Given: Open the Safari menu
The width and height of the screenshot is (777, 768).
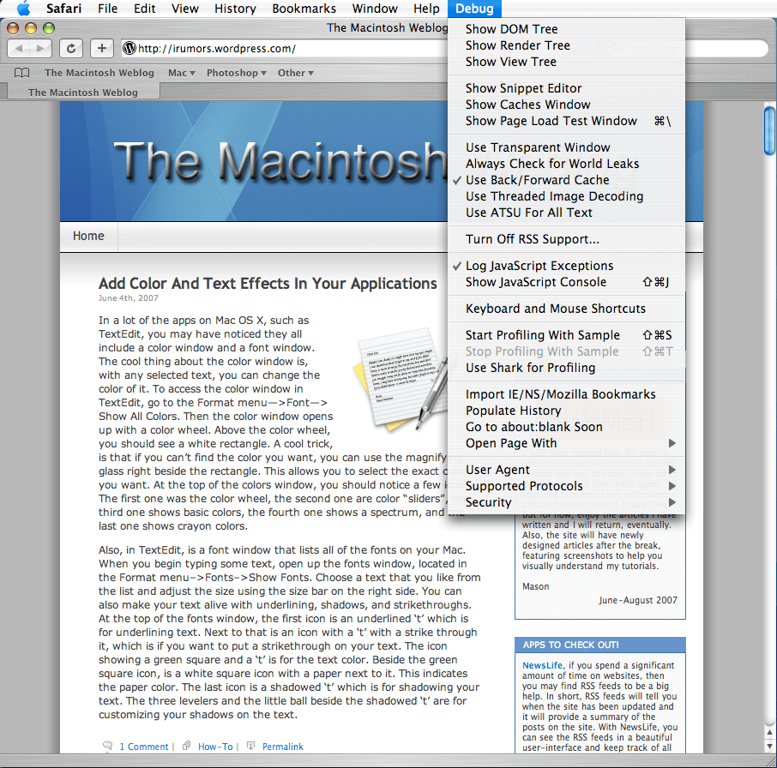Looking at the screenshot, I should coord(63,9).
